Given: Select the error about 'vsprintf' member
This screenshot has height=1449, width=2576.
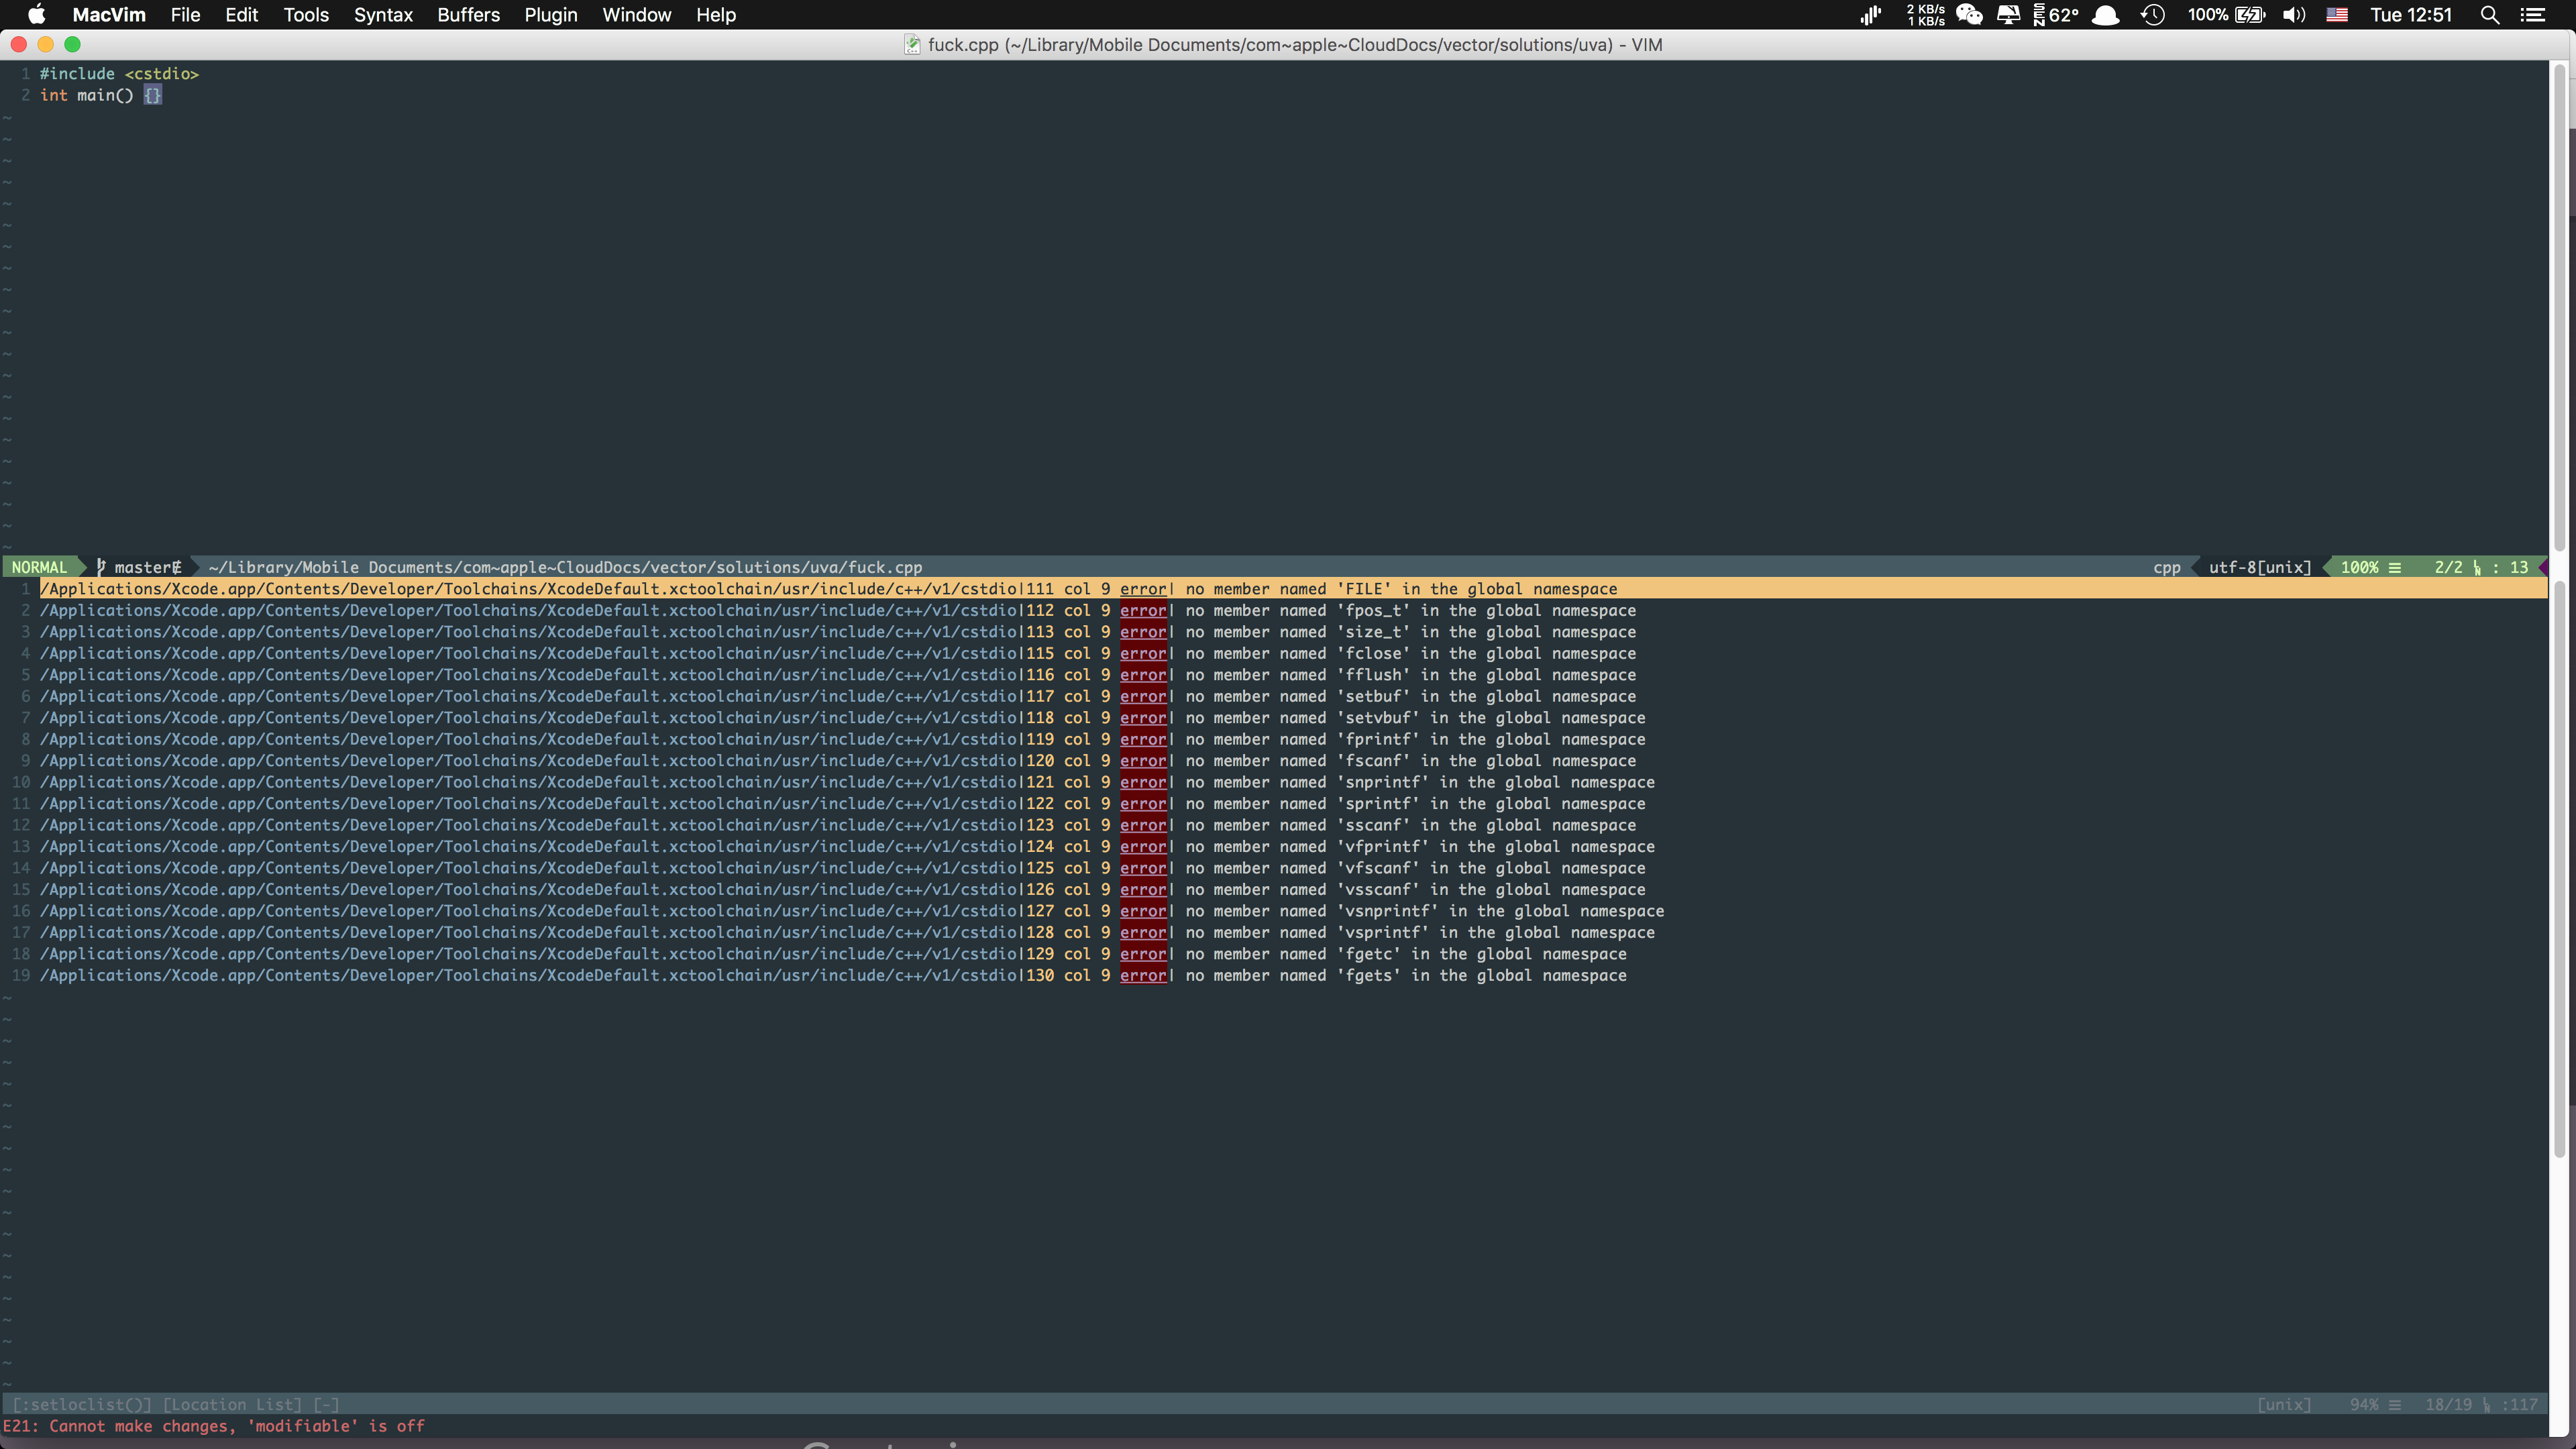Looking at the screenshot, I should [x=847, y=933].
